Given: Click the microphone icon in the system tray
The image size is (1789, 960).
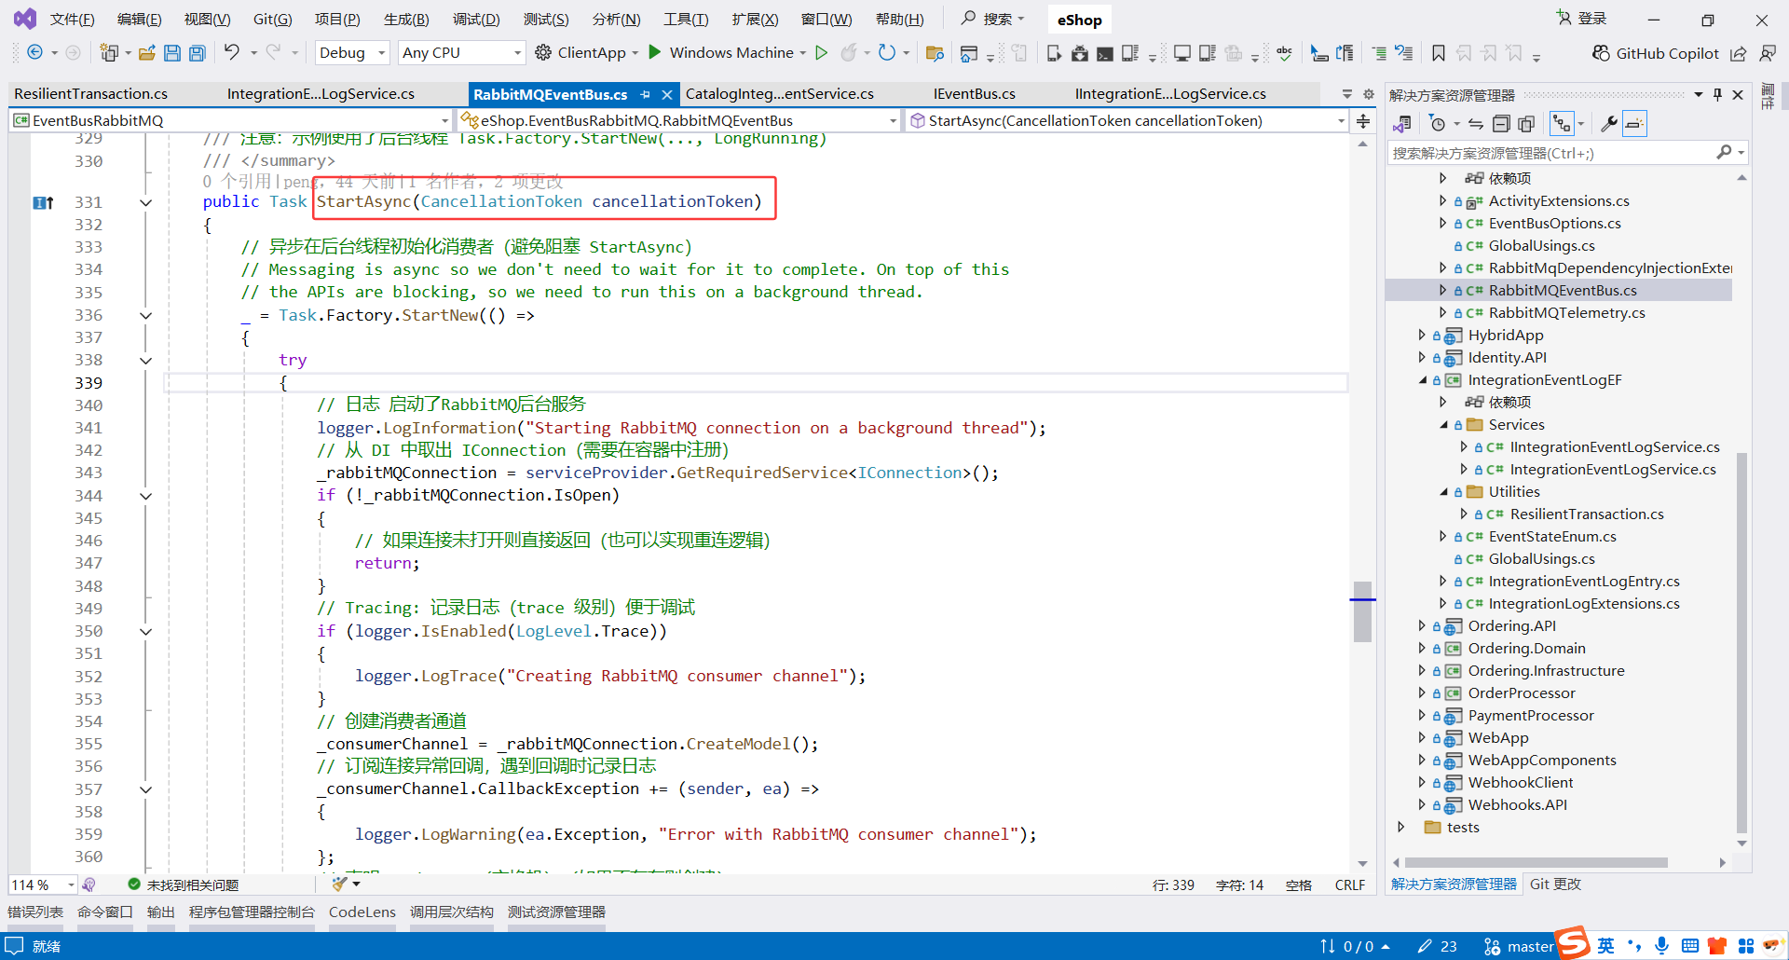Looking at the screenshot, I should coord(1661,946).
